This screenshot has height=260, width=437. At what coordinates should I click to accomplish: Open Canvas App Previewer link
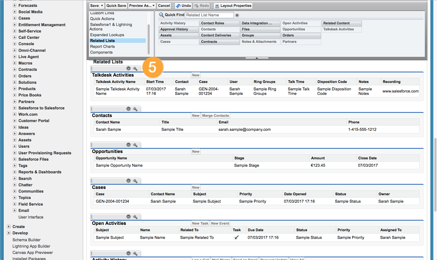click(33, 253)
